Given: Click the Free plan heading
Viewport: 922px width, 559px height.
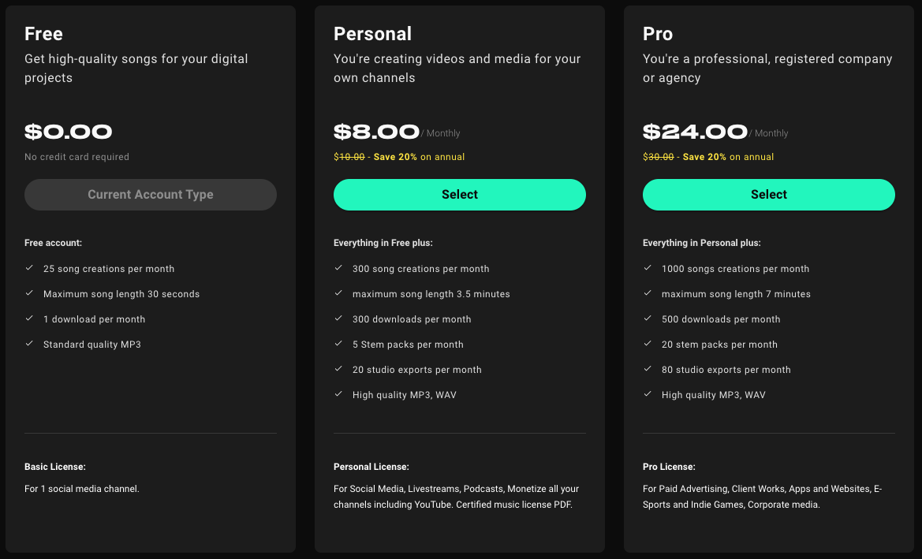Looking at the screenshot, I should click(x=43, y=34).
